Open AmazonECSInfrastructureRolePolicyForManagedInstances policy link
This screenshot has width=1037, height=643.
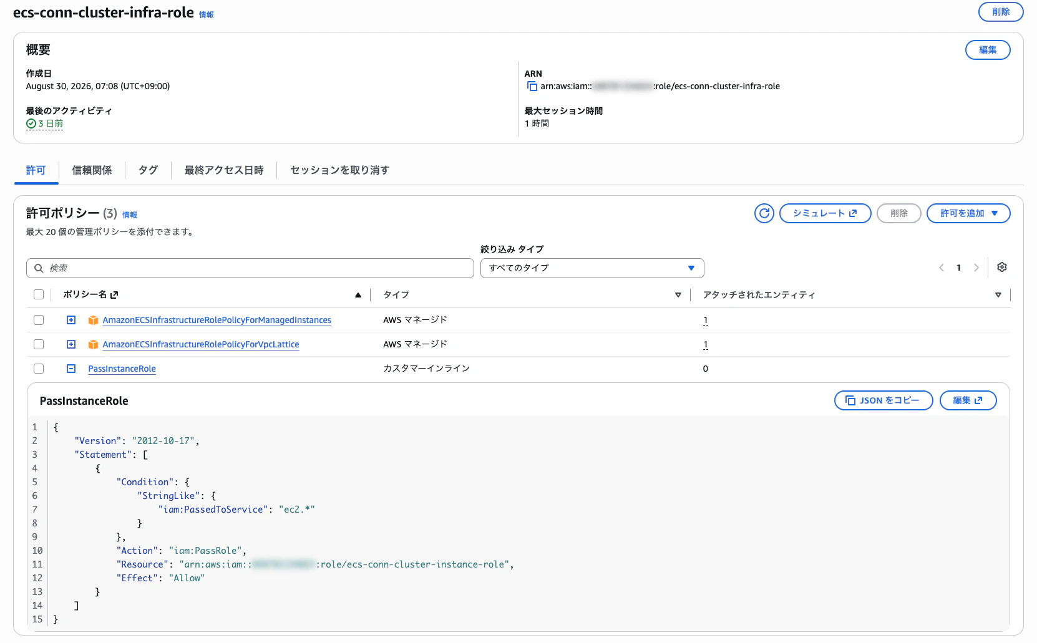click(217, 320)
